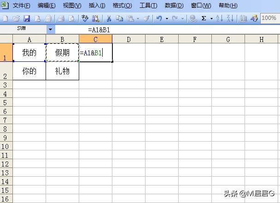Image resolution: width=280 pixels, height=203 pixels.
Task: Open the Research binoculars icon
Action: [96, 18]
